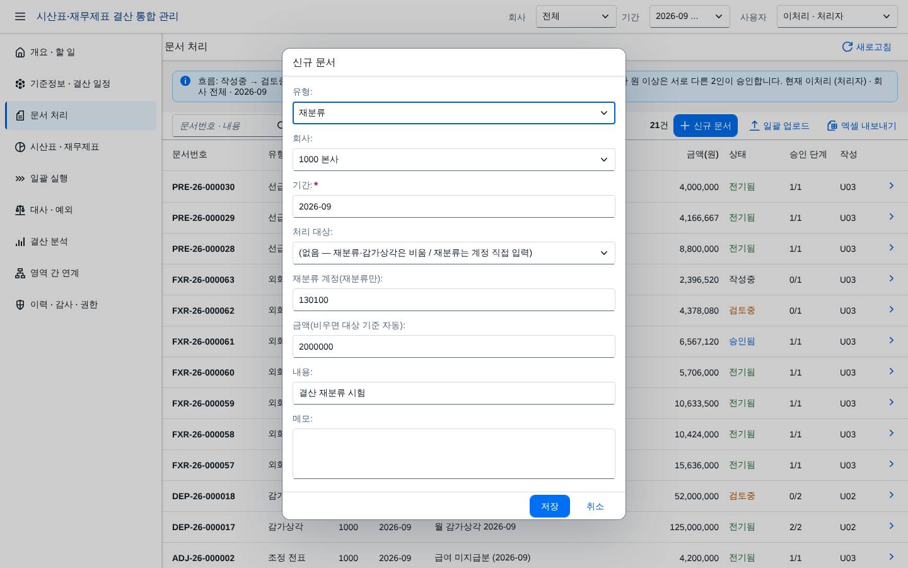Expand the 회사 dropdown showing 1000 본사

[x=454, y=160]
